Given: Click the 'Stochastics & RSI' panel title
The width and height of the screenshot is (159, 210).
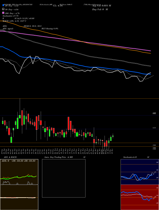Looking at the screenshot, I should 136,157.
